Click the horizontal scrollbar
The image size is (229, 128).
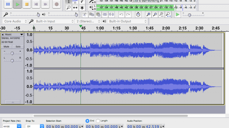tap(110, 116)
